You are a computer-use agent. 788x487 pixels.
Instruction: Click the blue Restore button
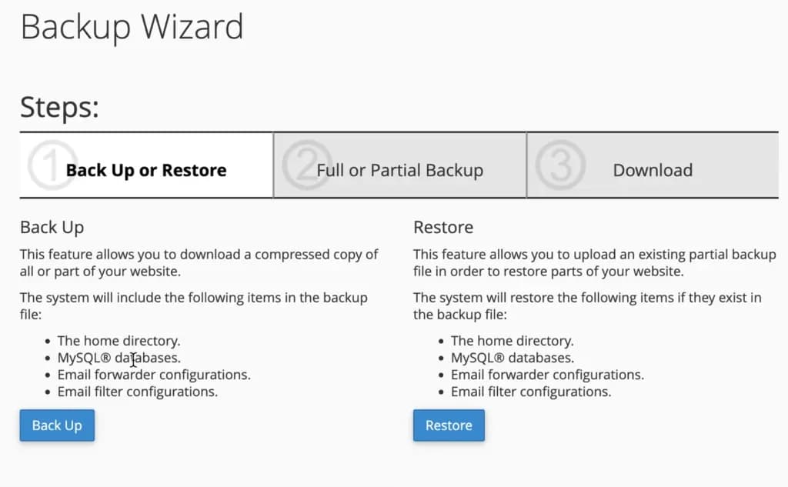(449, 425)
